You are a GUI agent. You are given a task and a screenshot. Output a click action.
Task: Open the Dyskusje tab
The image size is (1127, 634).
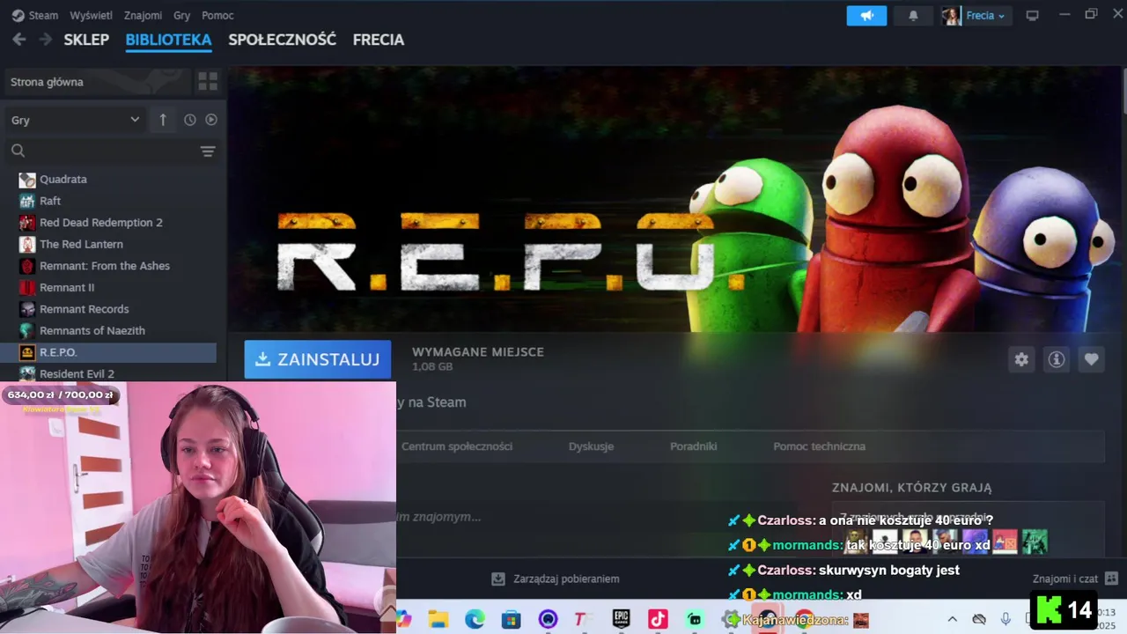(x=591, y=446)
